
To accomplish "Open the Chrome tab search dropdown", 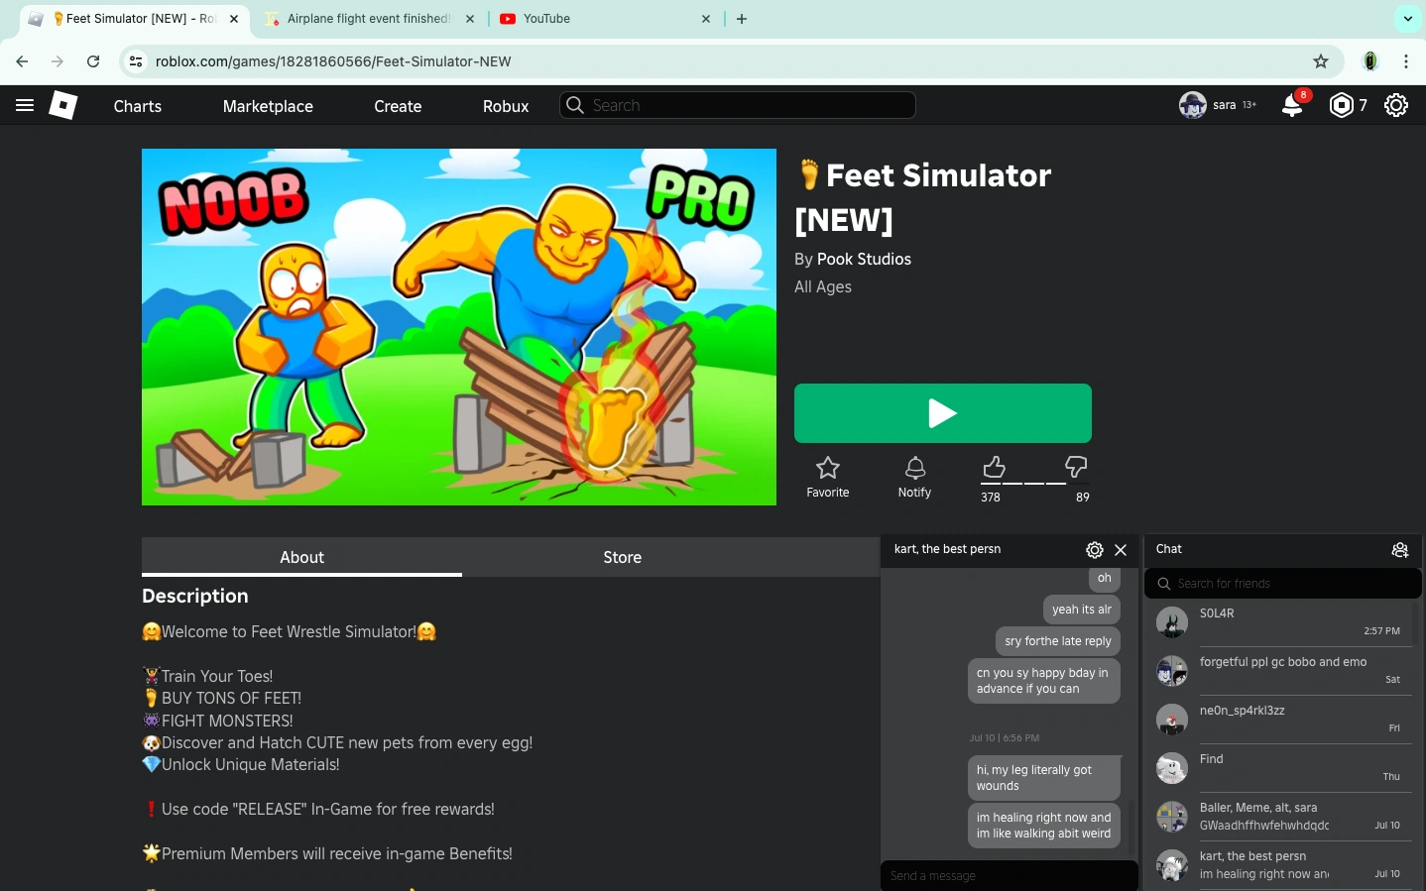I will point(1407,18).
